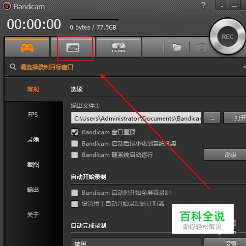Enable 设置用于自动开始录制的计时器 checkbox
246x246 pixels.
tap(75, 204)
